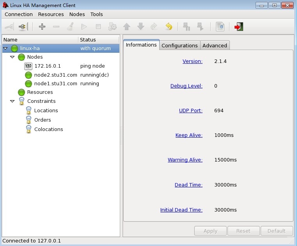Click the start resource play icon
Image resolution: width=297 pixels, height=246 pixels.
pyautogui.click(x=84, y=27)
